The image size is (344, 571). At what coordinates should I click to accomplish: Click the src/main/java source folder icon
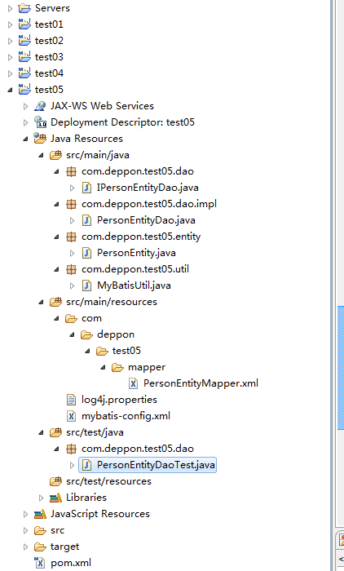(55, 155)
